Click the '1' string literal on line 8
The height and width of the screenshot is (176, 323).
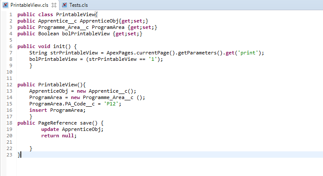[153, 59]
